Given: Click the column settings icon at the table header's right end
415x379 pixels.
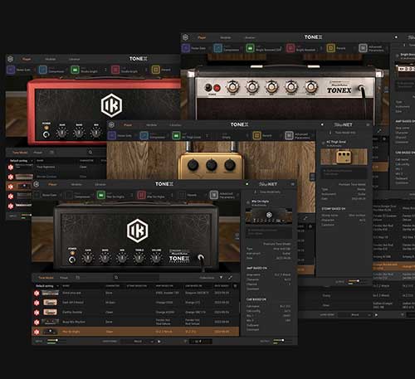Looking at the screenshot, I should [236, 286].
